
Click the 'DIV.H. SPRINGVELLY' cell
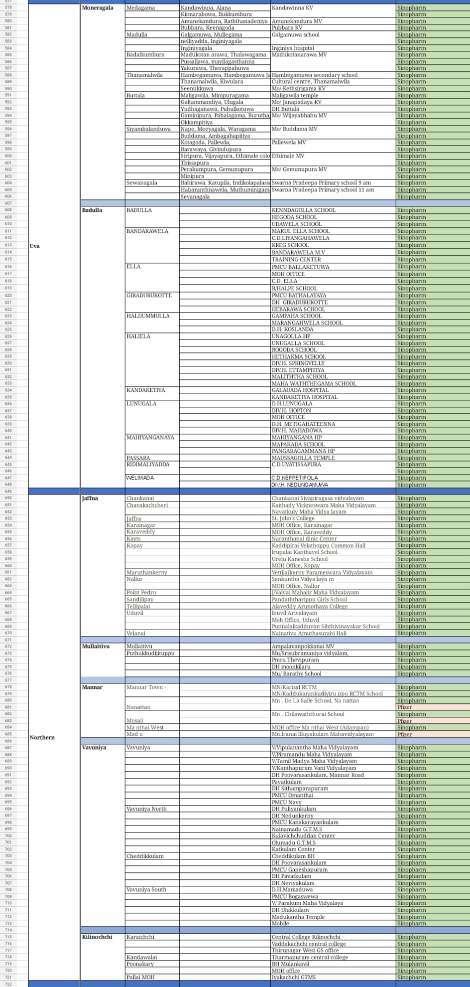click(x=333, y=363)
